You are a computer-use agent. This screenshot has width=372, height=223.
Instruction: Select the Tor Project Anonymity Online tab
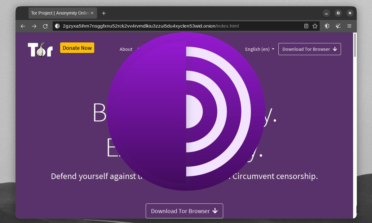63,13
